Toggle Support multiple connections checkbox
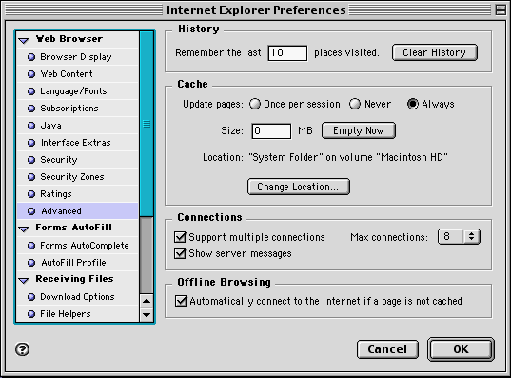This screenshot has height=378, width=511. click(x=180, y=237)
